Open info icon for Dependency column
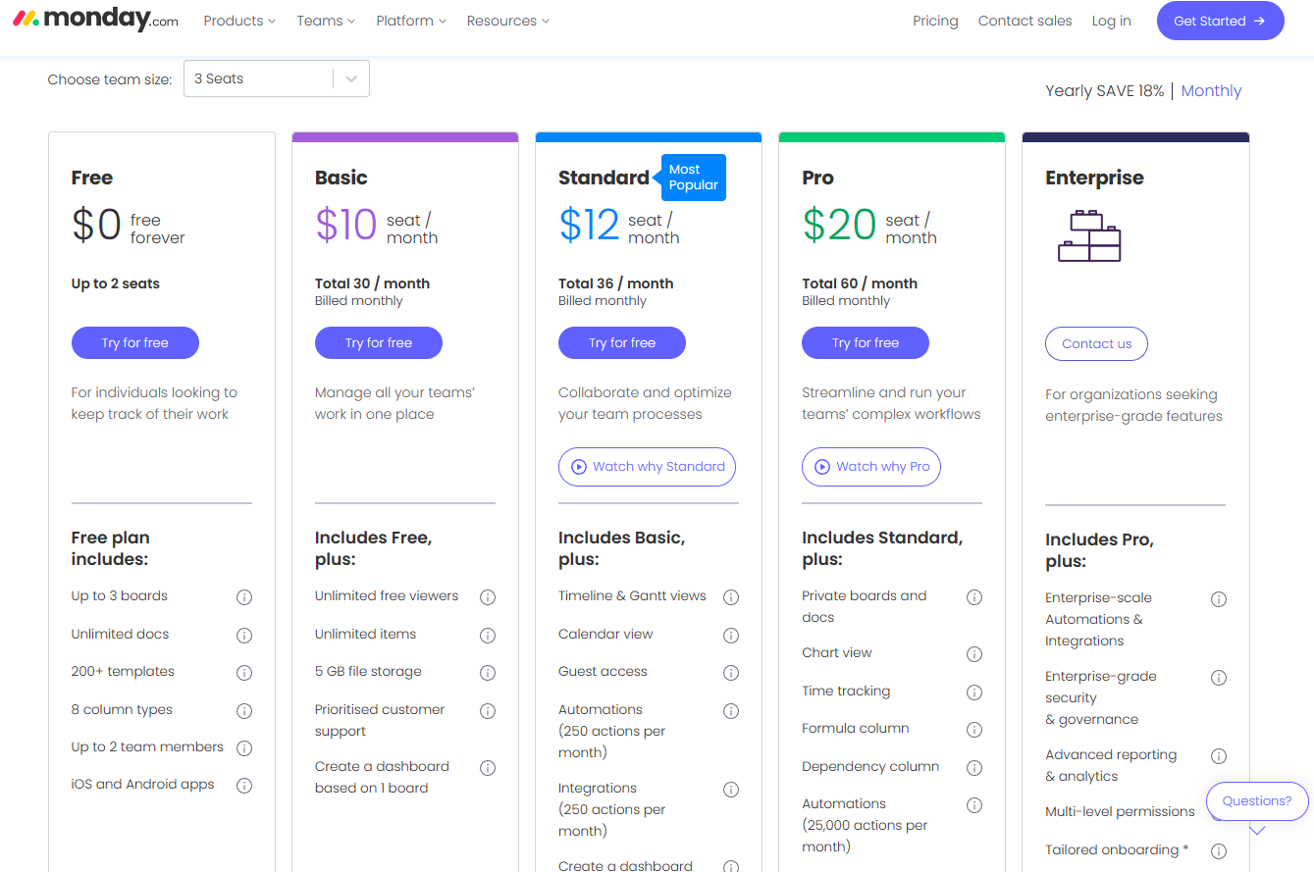 (974, 768)
